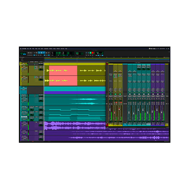The width and height of the screenshot is (189, 189).
Task: Click the red marker on timeline ruler
Action: pos(49,57)
